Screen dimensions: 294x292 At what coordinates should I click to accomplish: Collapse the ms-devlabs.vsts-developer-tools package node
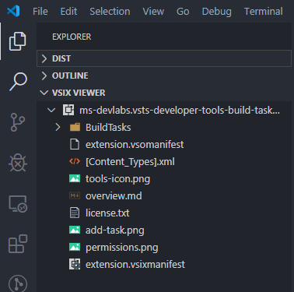pos(164,111)
